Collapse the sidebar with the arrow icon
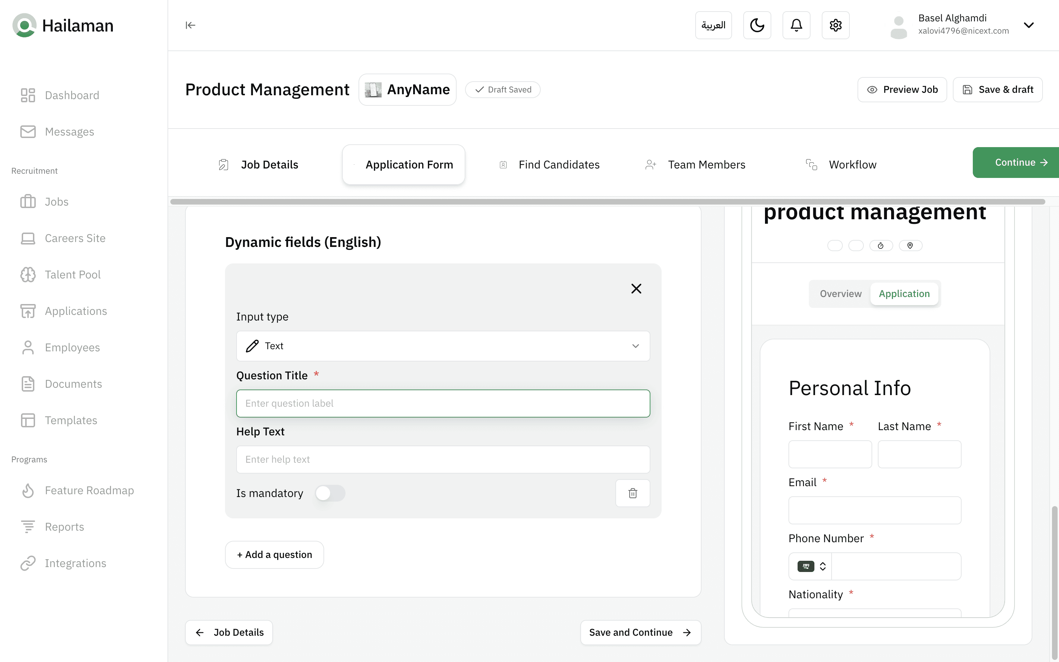 point(190,25)
